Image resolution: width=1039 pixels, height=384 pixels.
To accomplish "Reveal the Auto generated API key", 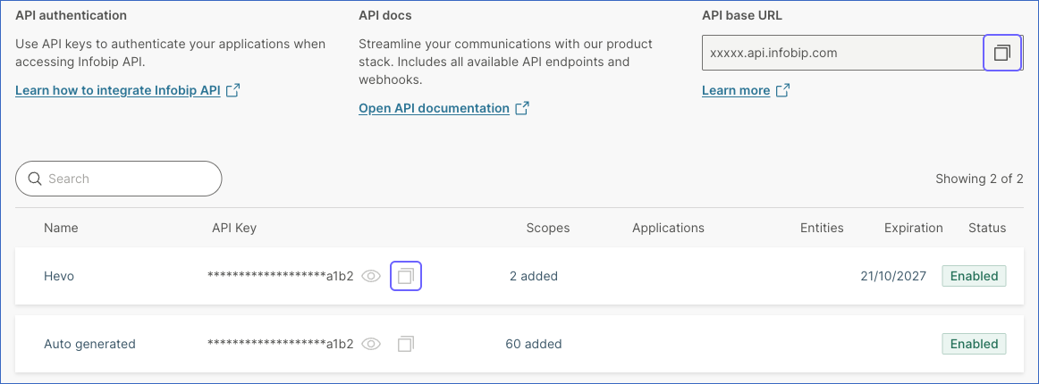I will coord(371,344).
